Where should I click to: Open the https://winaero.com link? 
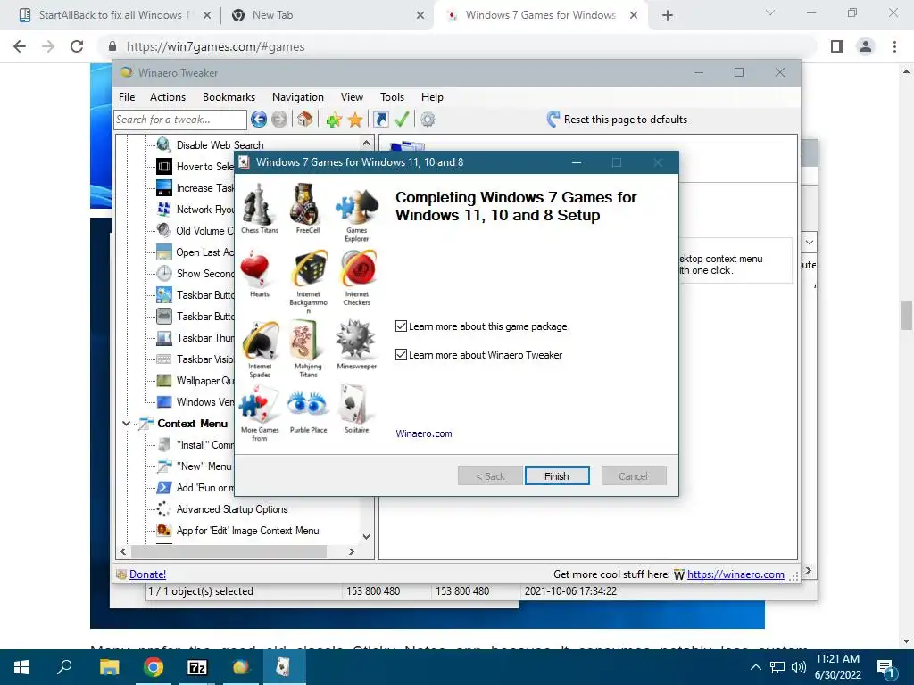[735, 574]
